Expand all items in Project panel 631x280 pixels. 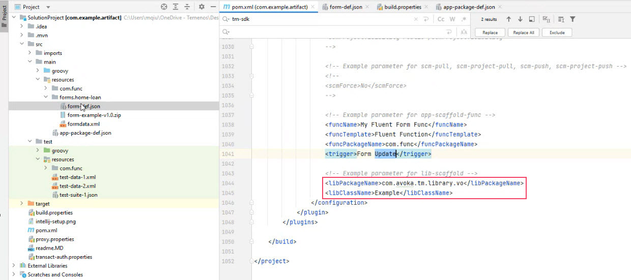(176, 7)
